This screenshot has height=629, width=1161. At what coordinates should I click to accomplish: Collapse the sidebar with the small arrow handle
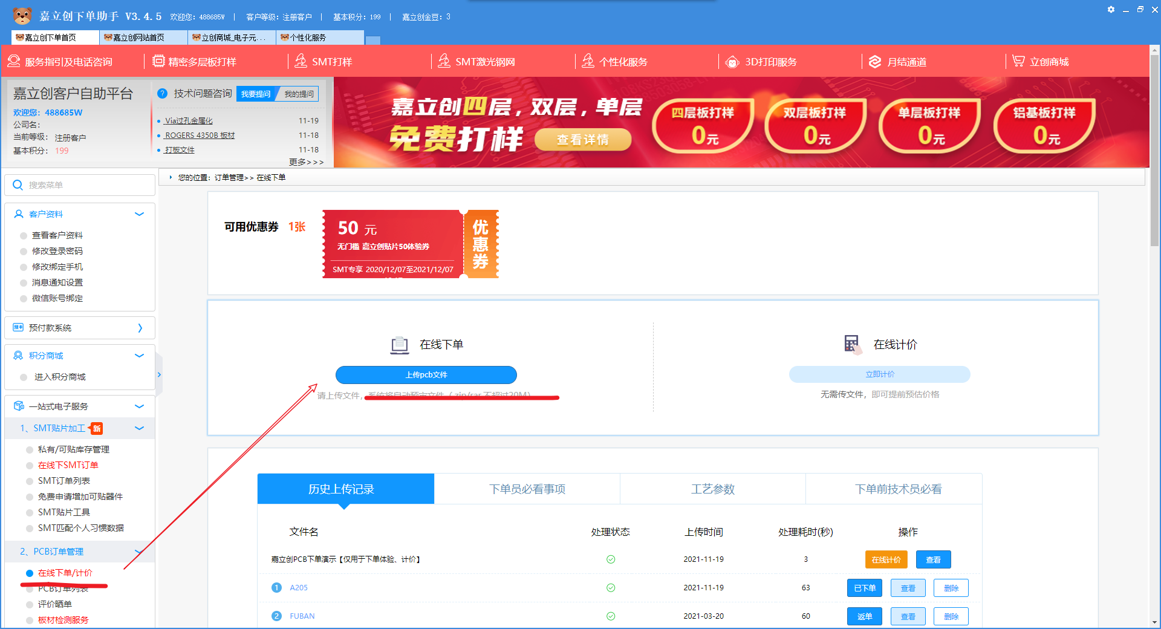click(159, 375)
